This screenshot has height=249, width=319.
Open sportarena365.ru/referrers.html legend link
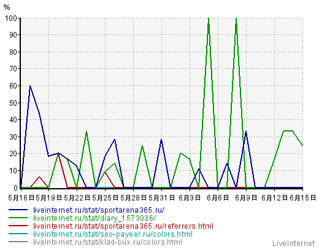(123, 226)
